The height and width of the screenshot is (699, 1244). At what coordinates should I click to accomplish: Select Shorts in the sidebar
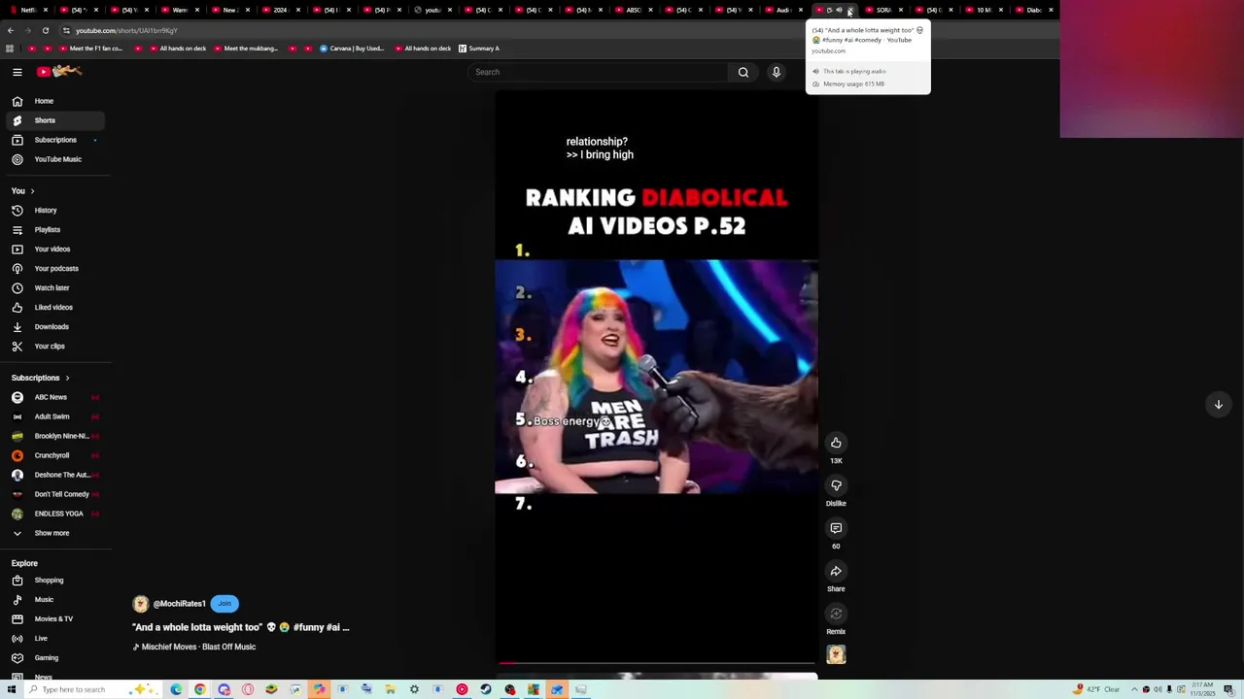[x=53, y=120]
